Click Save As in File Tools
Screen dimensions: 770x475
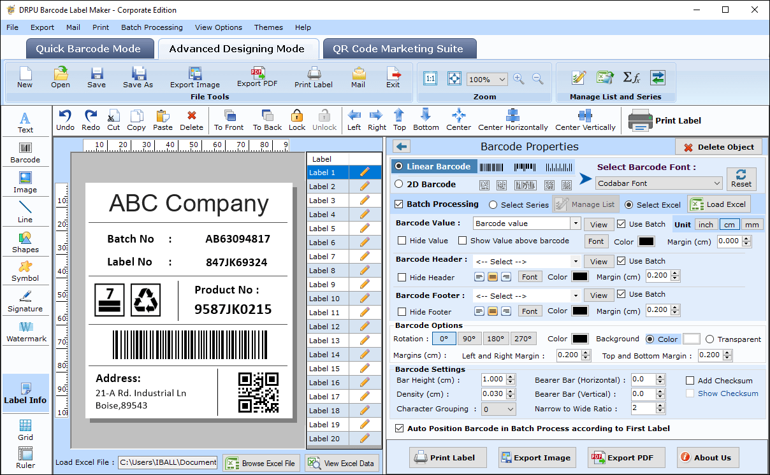pyautogui.click(x=138, y=74)
